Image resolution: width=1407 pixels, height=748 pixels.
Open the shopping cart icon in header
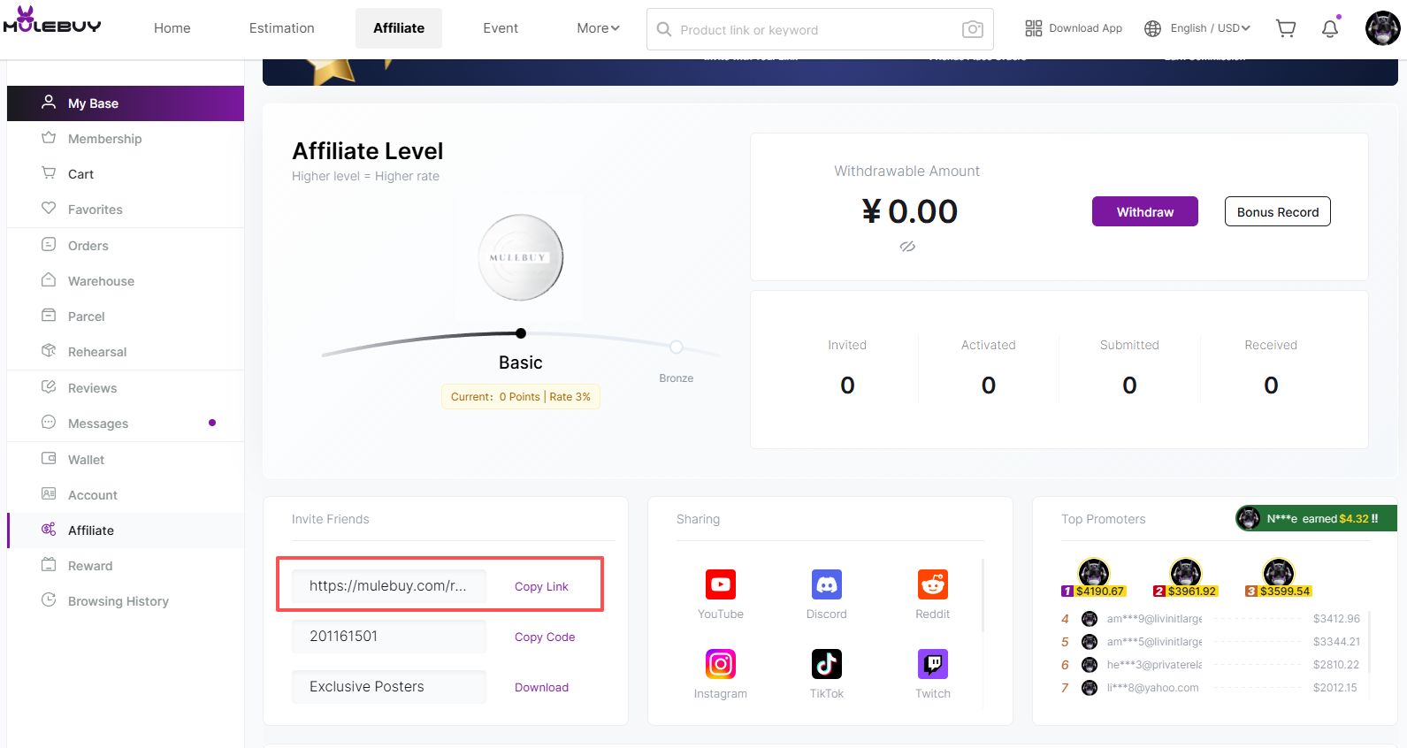pos(1286,28)
